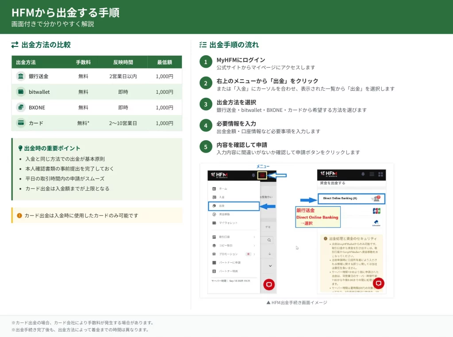453x337 pixels.
Task: Click the パートナーに申請 menu link
Action: (229, 262)
